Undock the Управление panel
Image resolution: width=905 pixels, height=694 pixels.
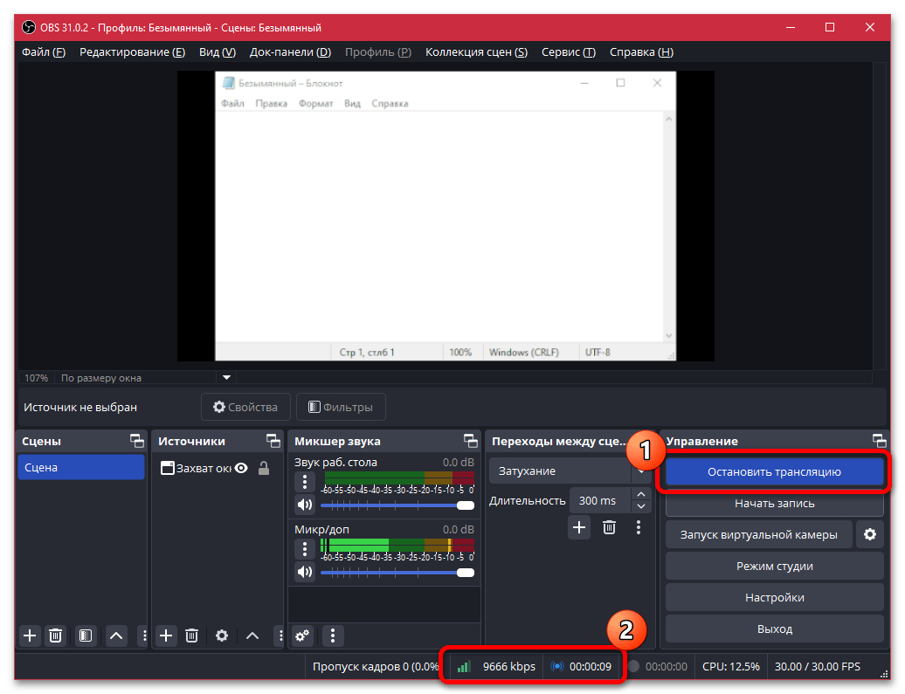coord(879,442)
